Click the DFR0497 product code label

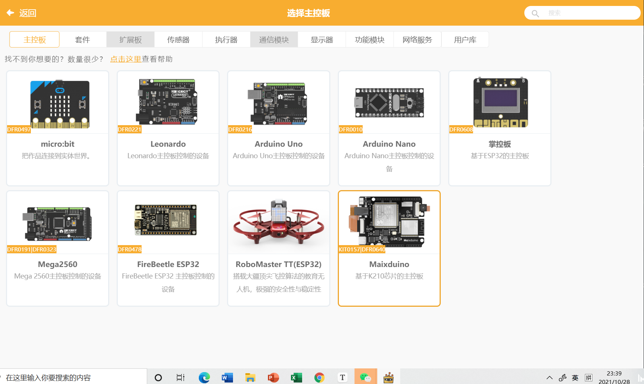[19, 129]
